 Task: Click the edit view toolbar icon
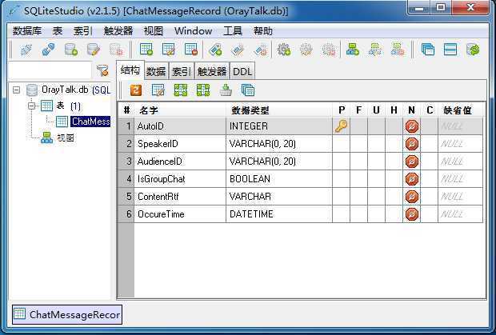click(x=375, y=50)
